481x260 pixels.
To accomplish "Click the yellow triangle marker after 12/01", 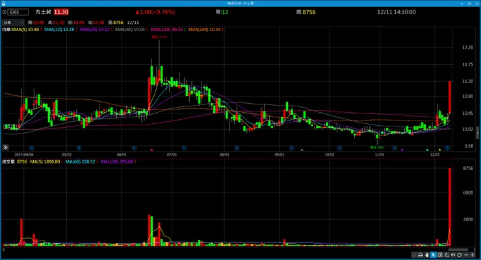I will [439, 150].
